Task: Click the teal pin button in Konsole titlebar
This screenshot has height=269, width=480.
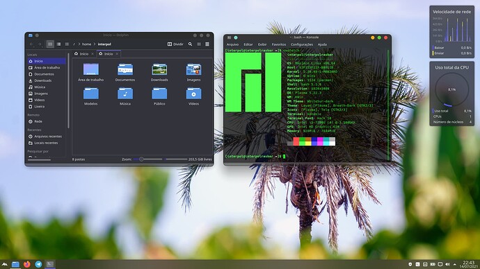Action: coord(236,37)
